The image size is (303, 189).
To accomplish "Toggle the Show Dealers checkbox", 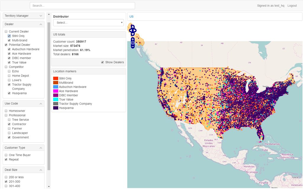I will tap(102, 62).
